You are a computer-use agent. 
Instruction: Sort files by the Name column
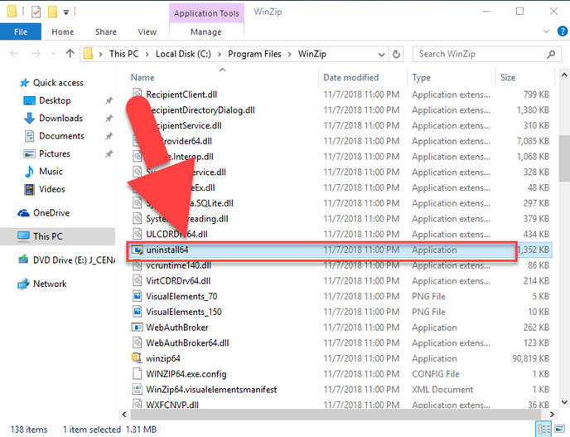142,77
